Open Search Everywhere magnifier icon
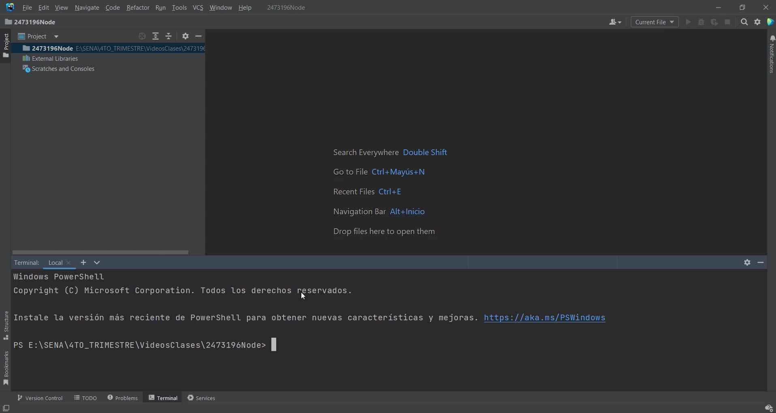Image resolution: width=776 pixels, height=413 pixels. coord(745,22)
